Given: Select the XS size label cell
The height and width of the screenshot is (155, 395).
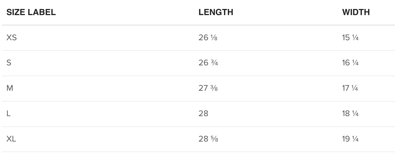Looking at the screenshot, I should pyautogui.click(x=11, y=38).
